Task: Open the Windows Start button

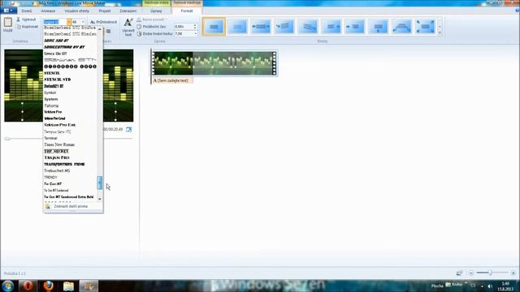Action: click(7, 286)
